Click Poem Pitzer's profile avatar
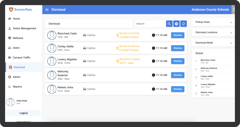The height and width of the screenshot is (127, 240). (10, 102)
